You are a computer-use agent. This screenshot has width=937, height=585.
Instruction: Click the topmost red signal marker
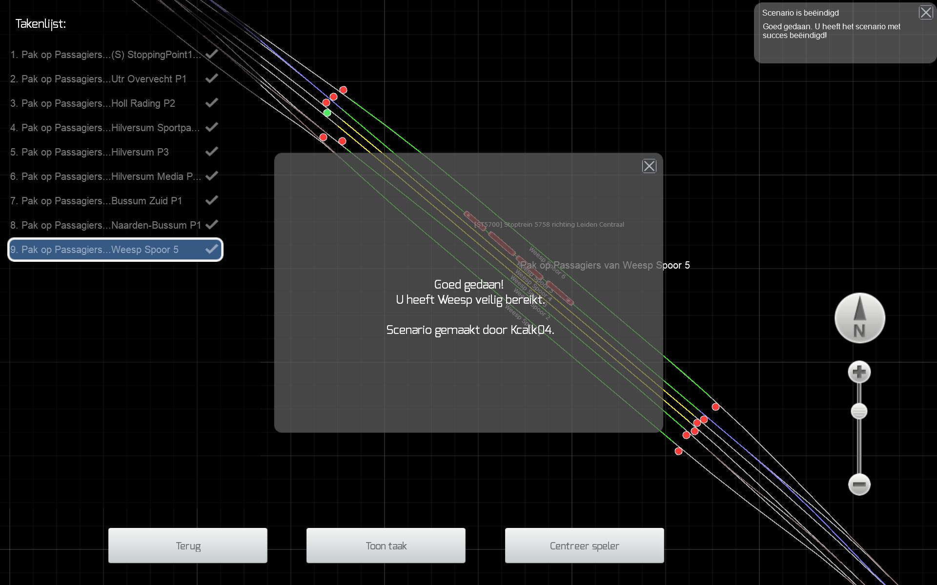pyautogui.click(x=343, y=90)
